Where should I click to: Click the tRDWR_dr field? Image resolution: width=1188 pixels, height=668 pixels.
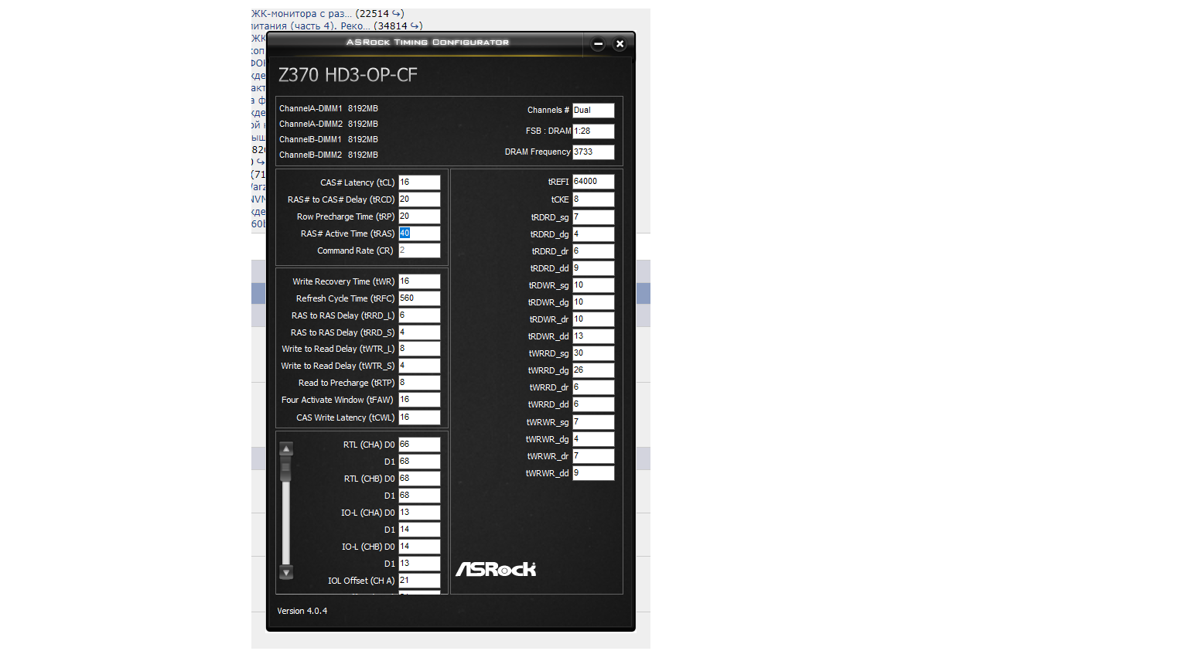(x=593, y=319)
